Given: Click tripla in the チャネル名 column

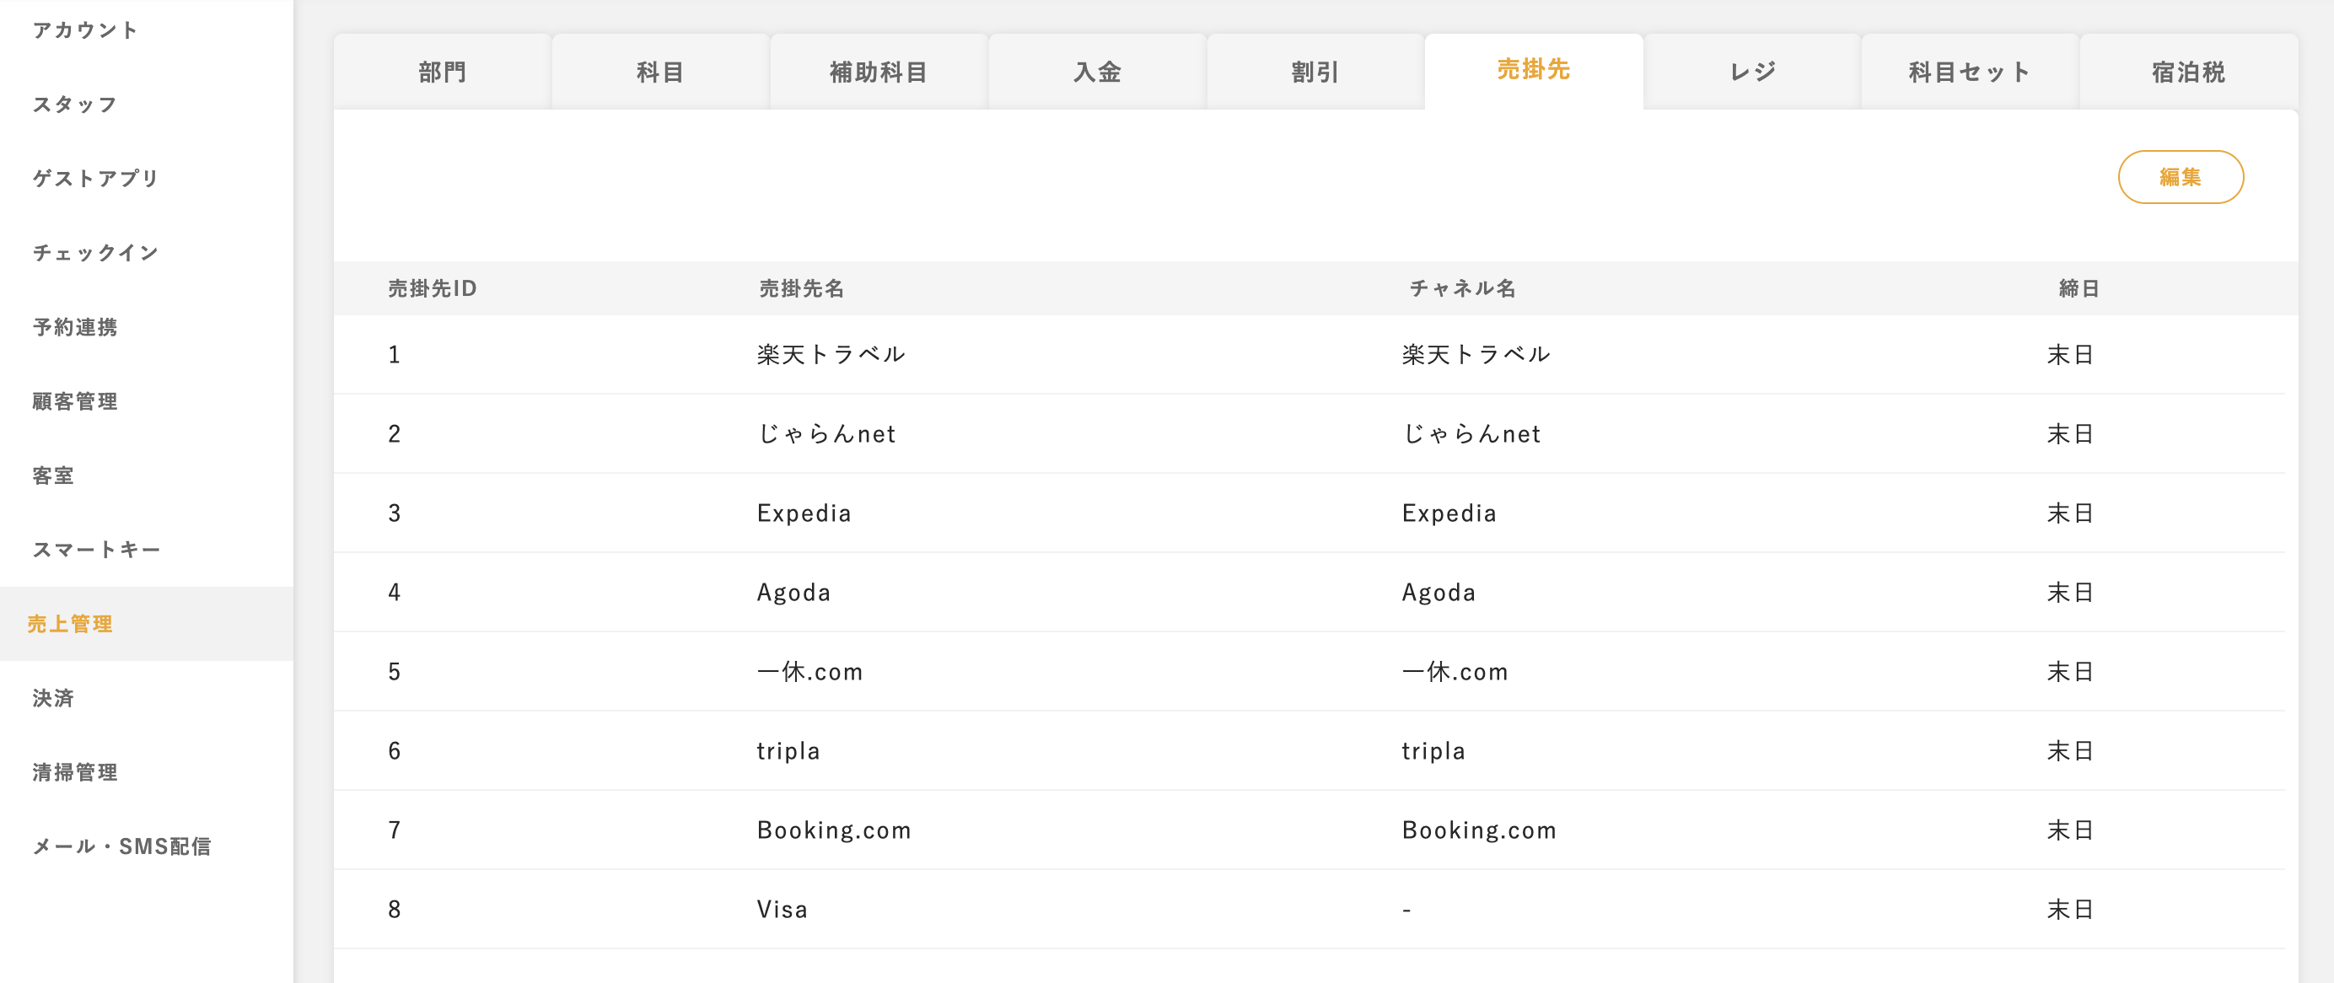Looking at the screenshot, I should 1433,751.
